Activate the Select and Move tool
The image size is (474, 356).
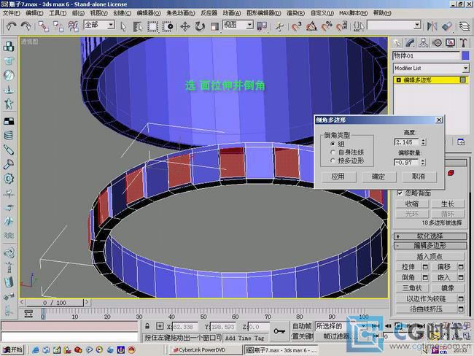tap(185, 26)
